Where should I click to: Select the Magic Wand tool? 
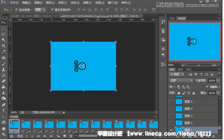click(3, 40)
